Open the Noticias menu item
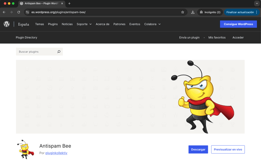This screenshot has width=261, height=162. (x=67, y=24)
